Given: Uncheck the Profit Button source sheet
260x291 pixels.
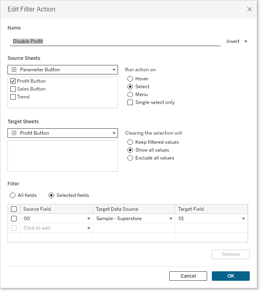Looking at the screenshot, I should pos(13,81).
